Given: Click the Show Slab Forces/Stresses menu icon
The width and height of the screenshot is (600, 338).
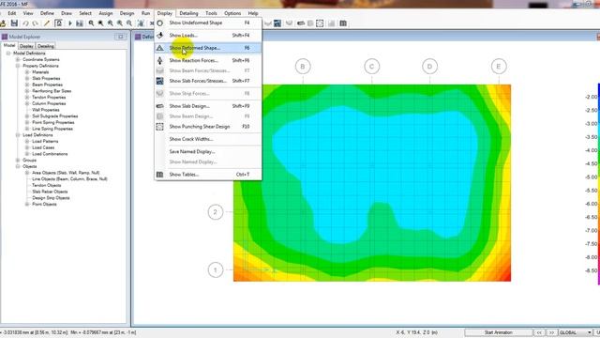Looking at the screenshot, I should (160, 81).
